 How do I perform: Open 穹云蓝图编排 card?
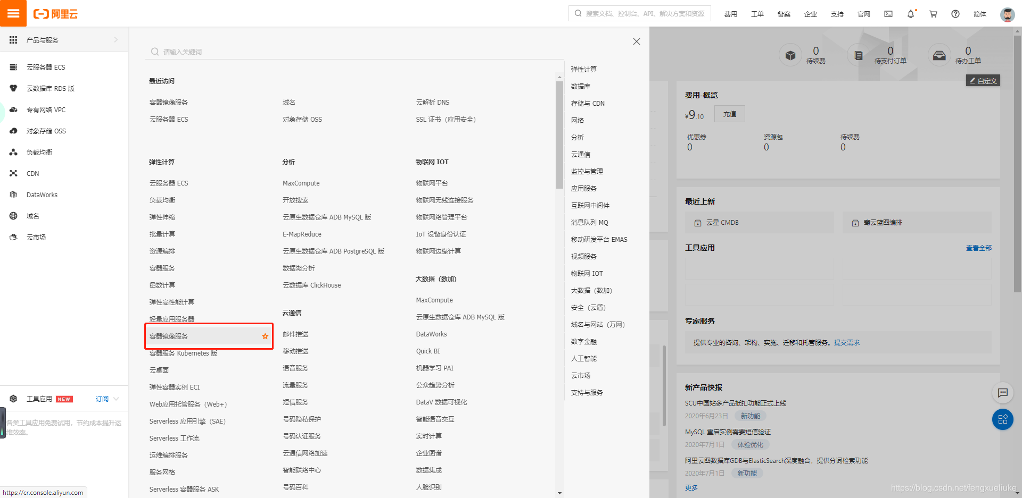917,223
